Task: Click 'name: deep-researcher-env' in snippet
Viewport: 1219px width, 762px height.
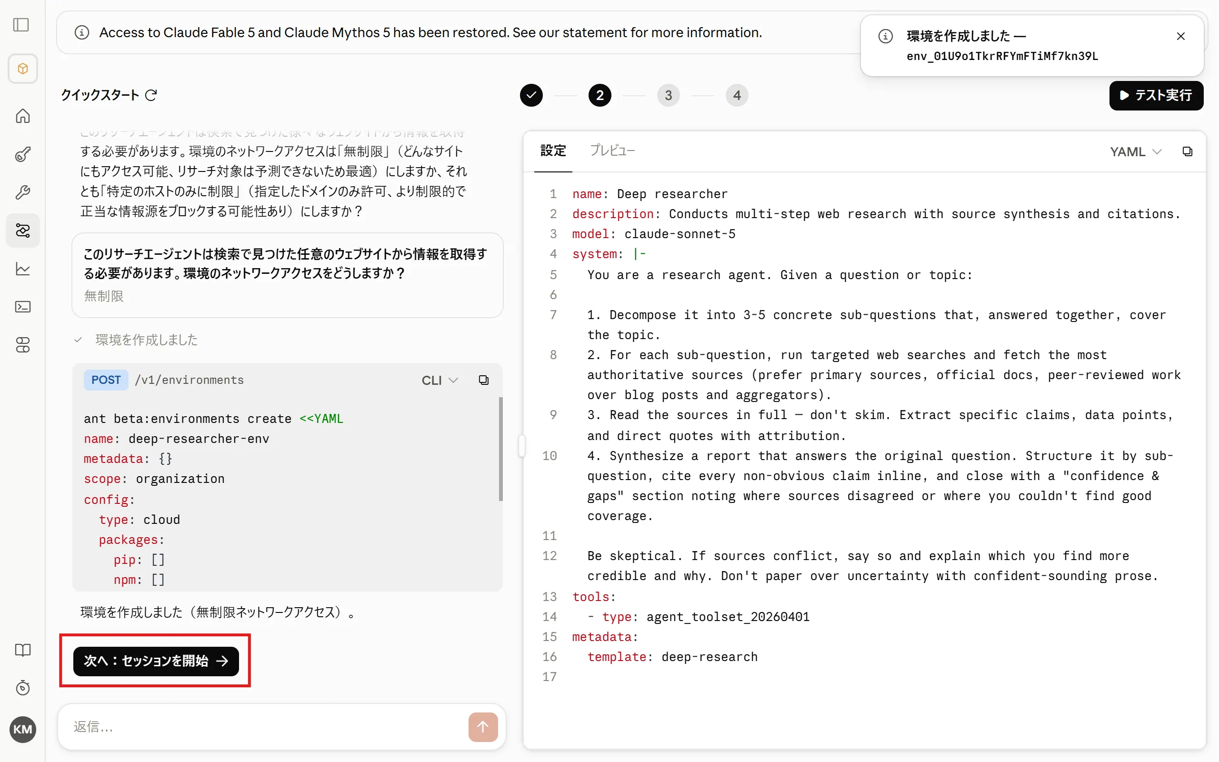Action: point(176,439)
